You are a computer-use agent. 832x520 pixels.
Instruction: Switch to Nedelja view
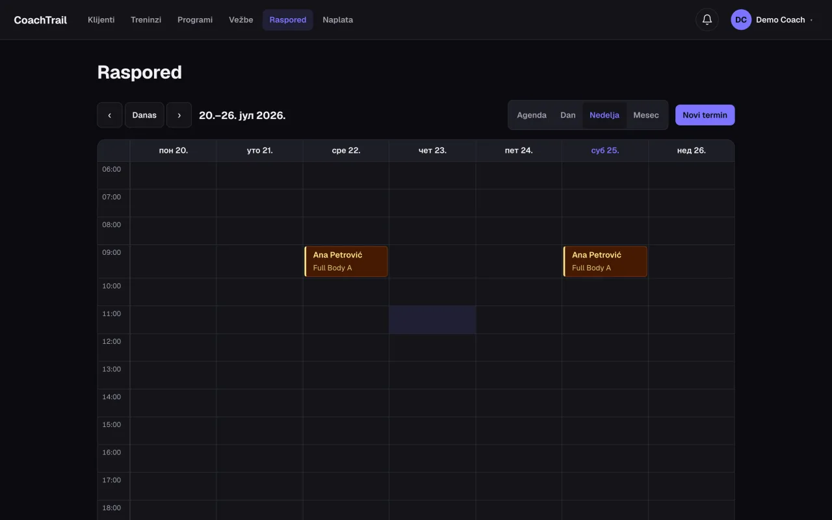pos(604,115)
